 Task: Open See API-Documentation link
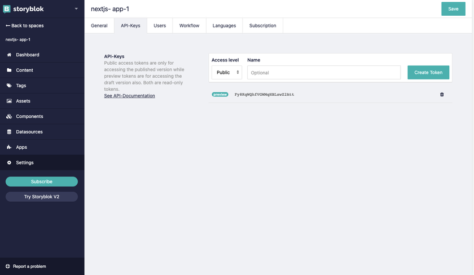tap(129, 96)
